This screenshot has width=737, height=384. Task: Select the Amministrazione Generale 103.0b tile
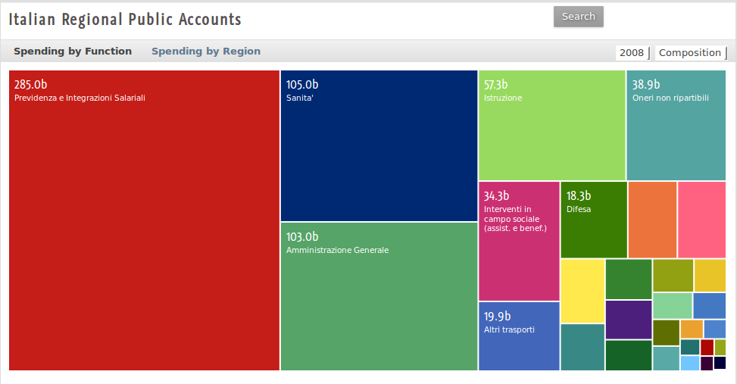point(379,297)
